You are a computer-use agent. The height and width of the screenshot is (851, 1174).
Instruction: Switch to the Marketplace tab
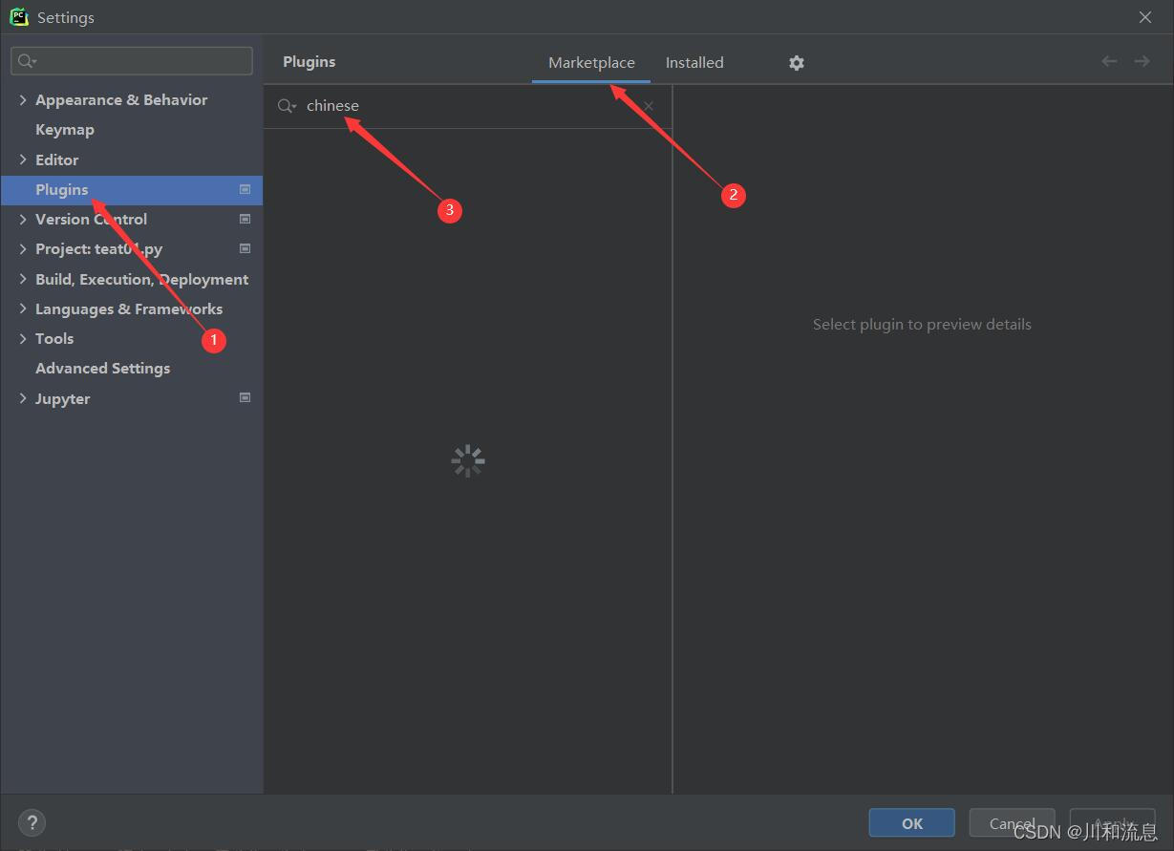point(591,62)
